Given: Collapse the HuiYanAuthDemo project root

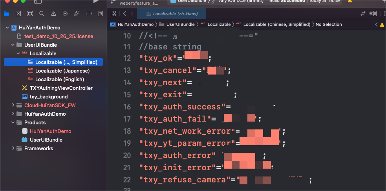Looking at the screenshot, I should (x=7, y=28).
